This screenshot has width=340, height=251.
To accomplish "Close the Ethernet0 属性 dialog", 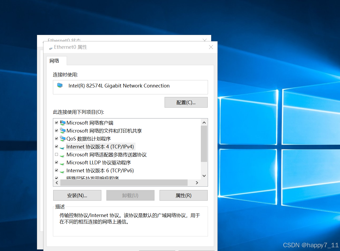I will [211, 47].
